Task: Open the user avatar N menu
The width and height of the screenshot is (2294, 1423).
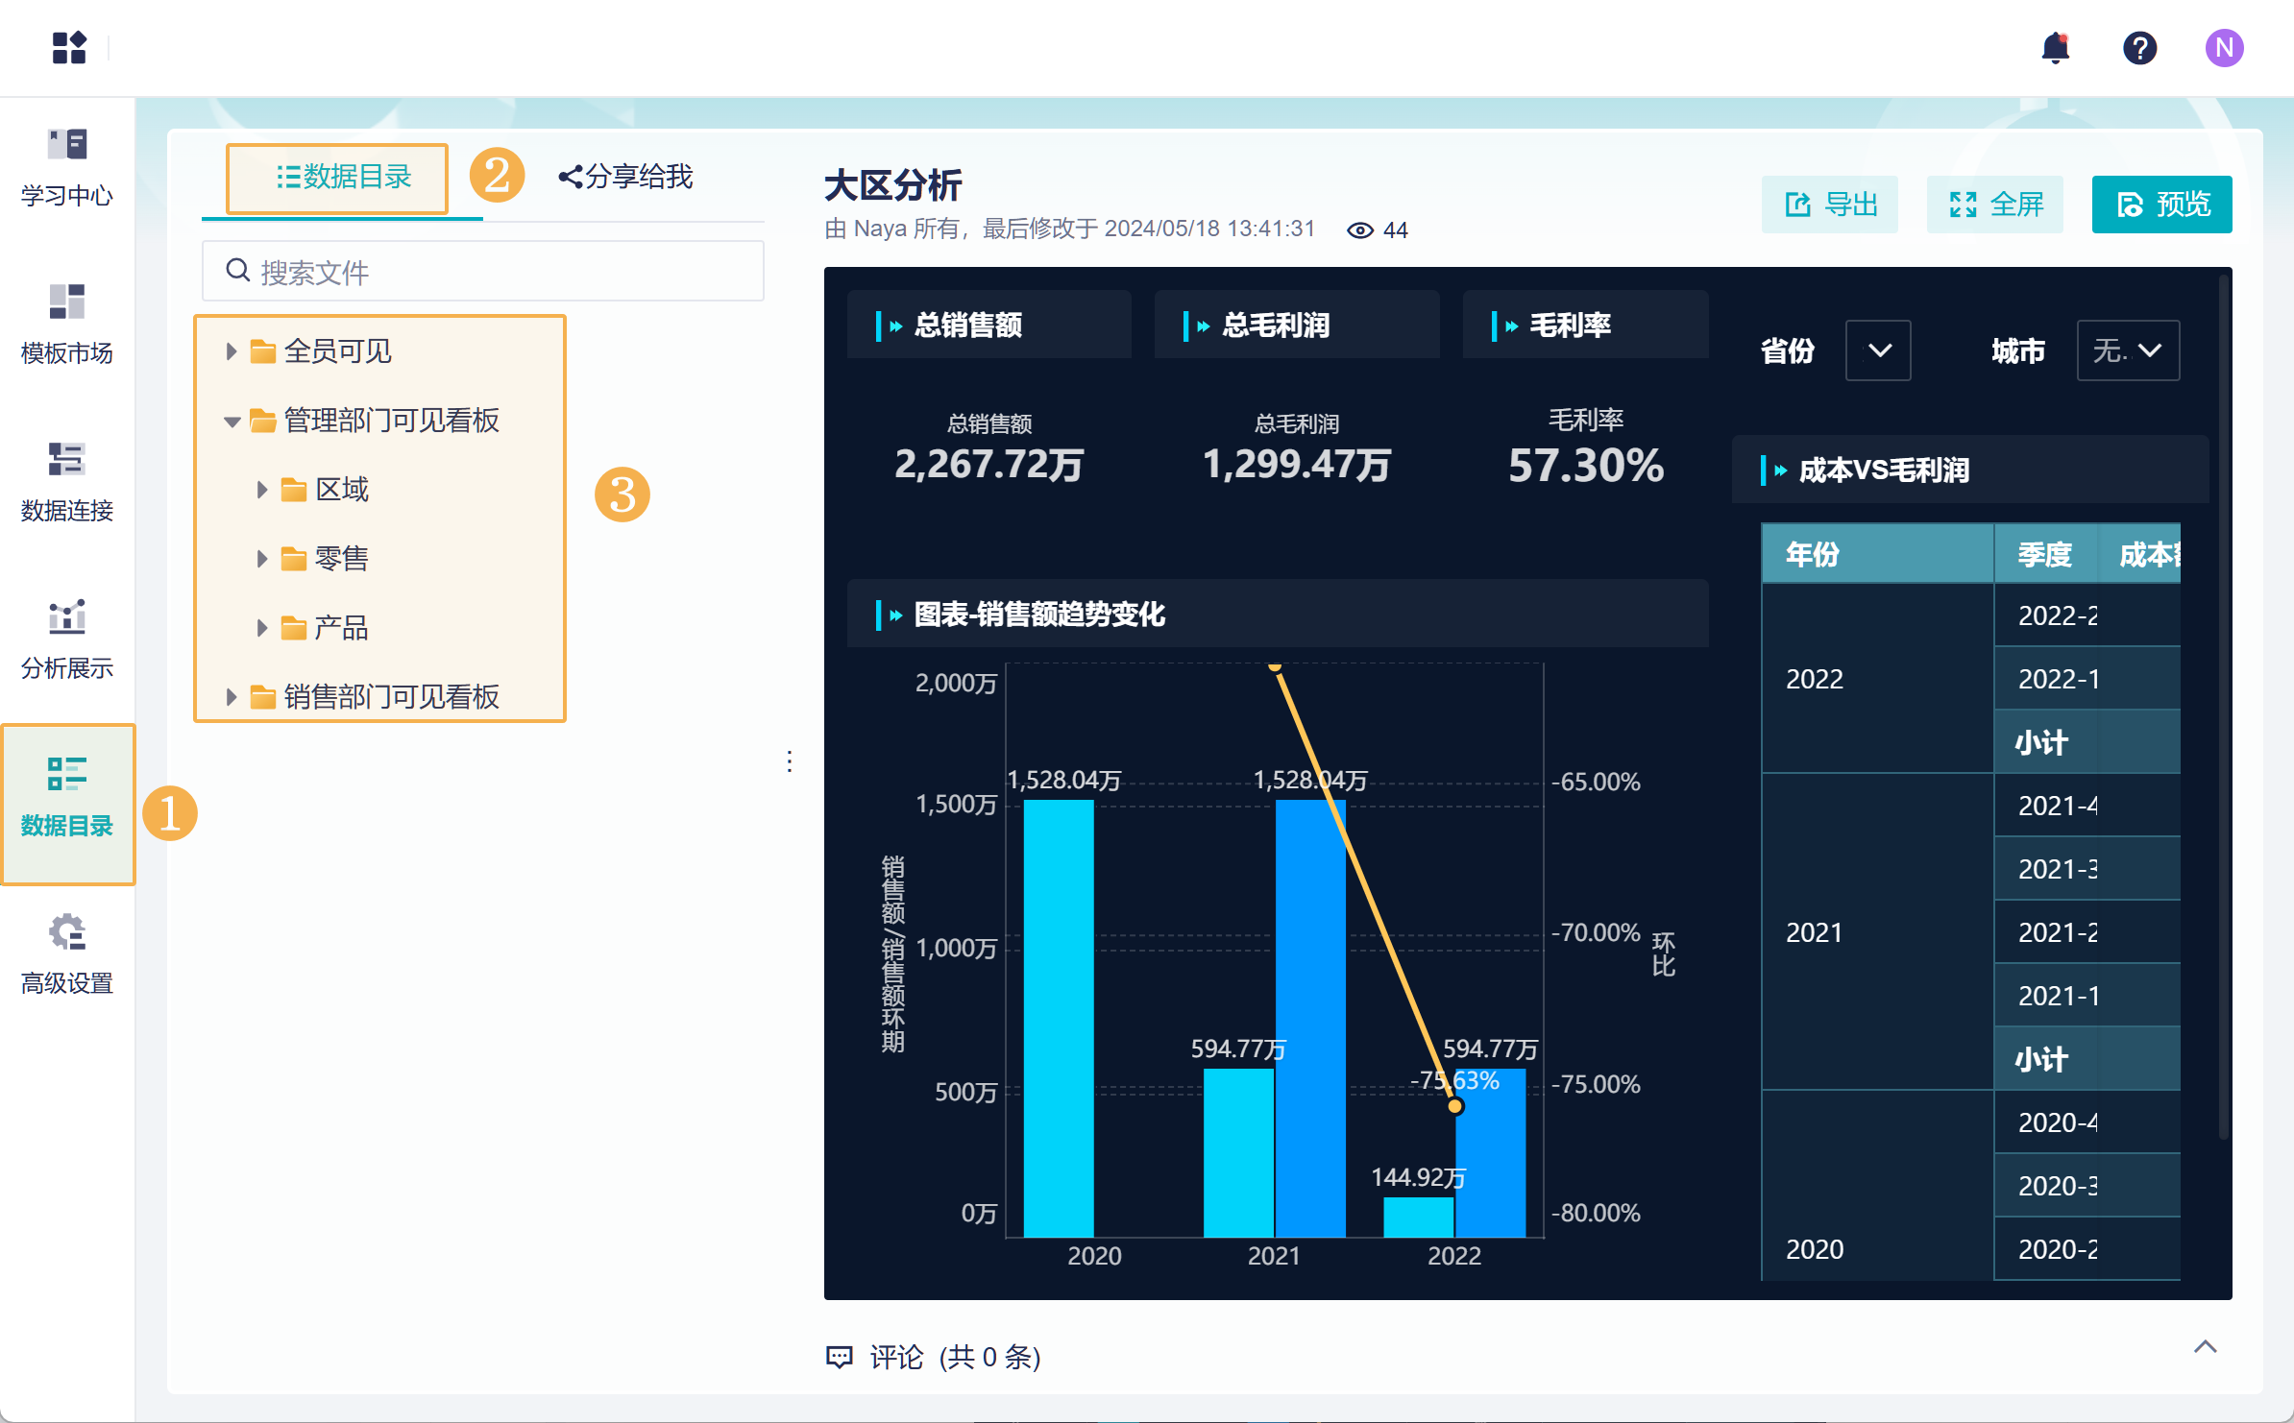Action: tap(2224, 48)
